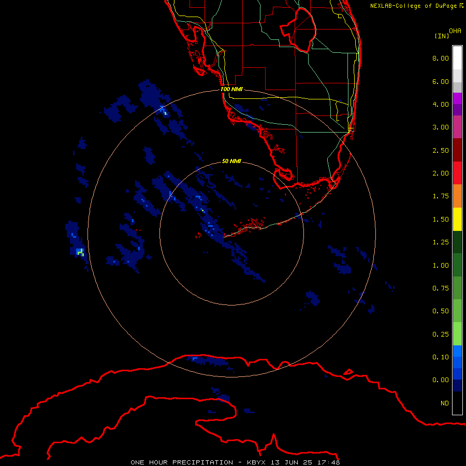The image size is (466, 466).
Task: Pick the white legend color block
Action: (x=457, y=58)
